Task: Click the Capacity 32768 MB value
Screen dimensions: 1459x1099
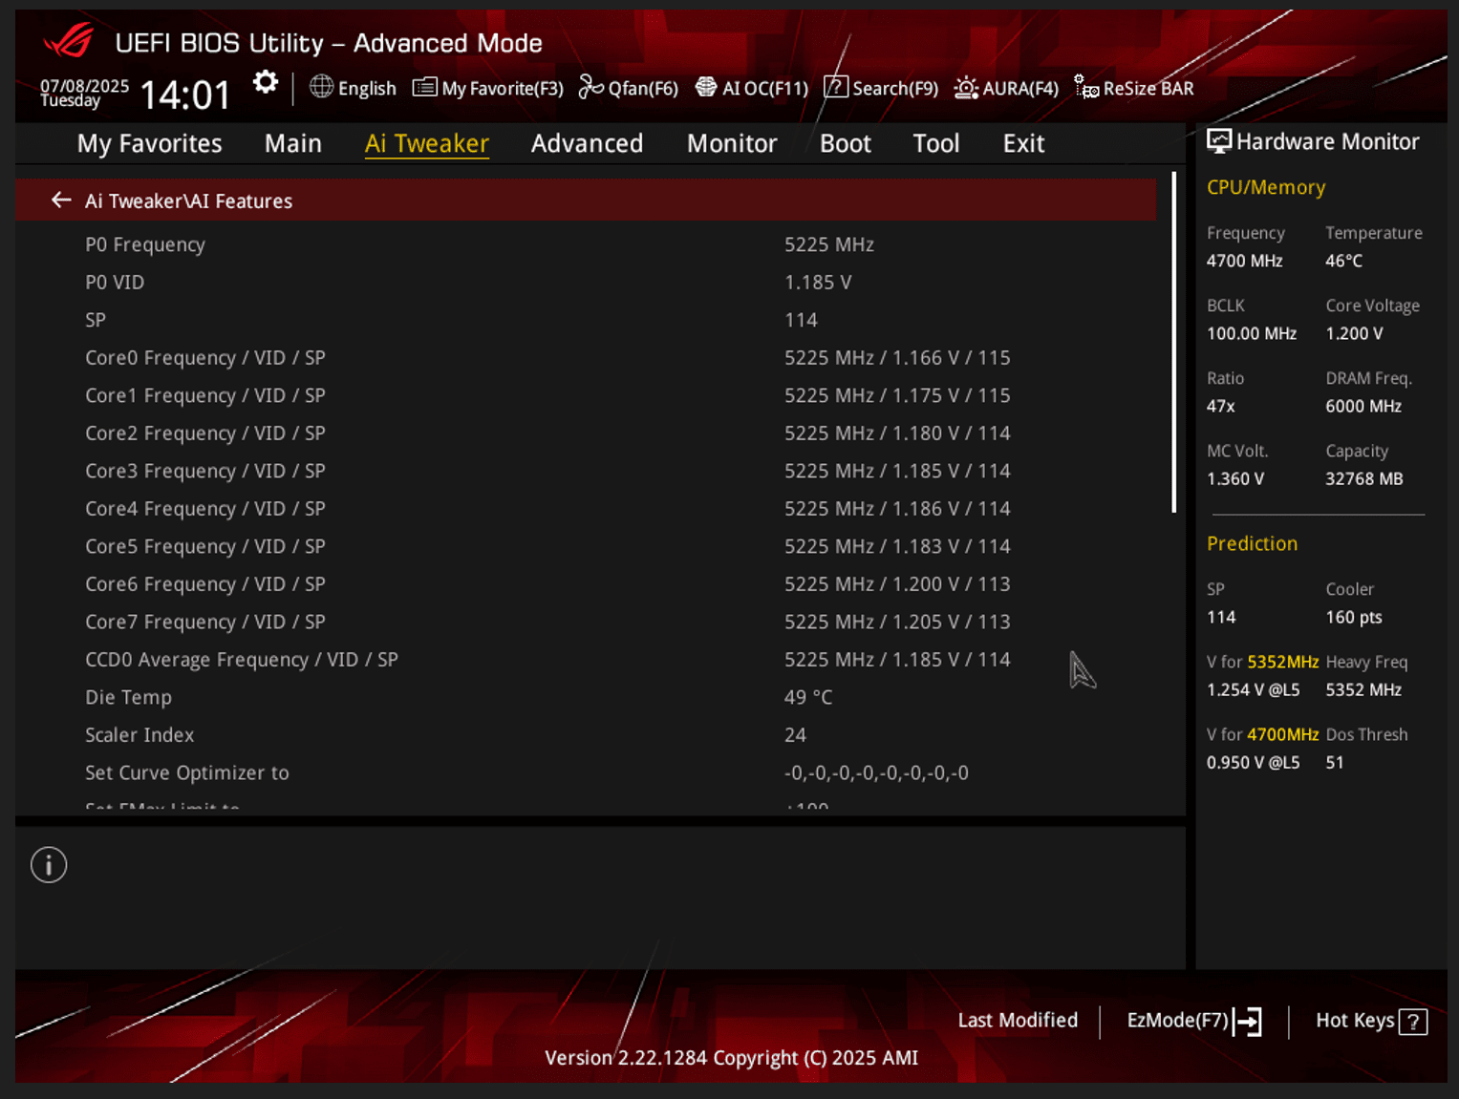Action: (x=1364, y=478)
